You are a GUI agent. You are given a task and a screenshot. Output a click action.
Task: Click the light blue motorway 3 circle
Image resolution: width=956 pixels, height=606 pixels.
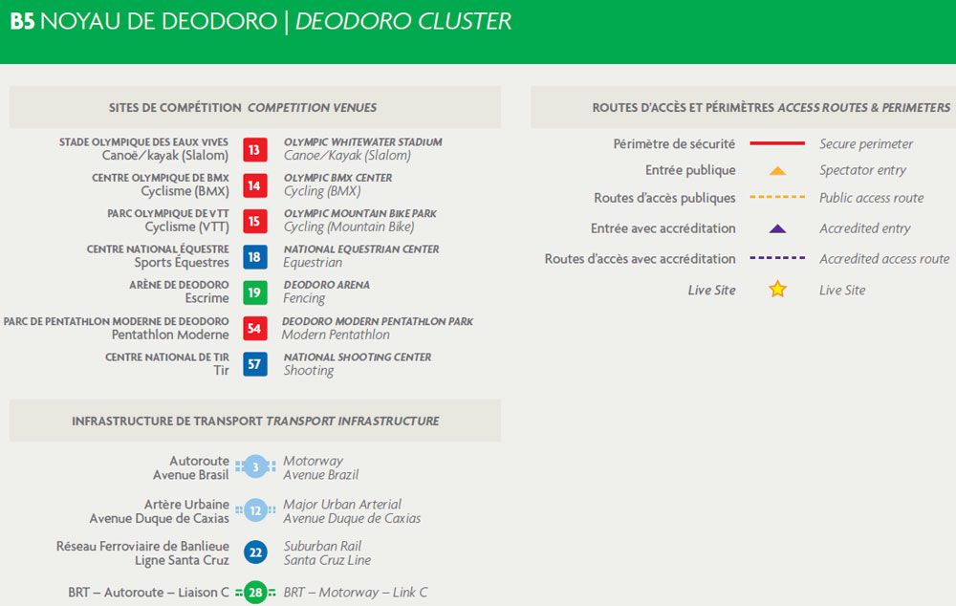(x=255, y=467)
